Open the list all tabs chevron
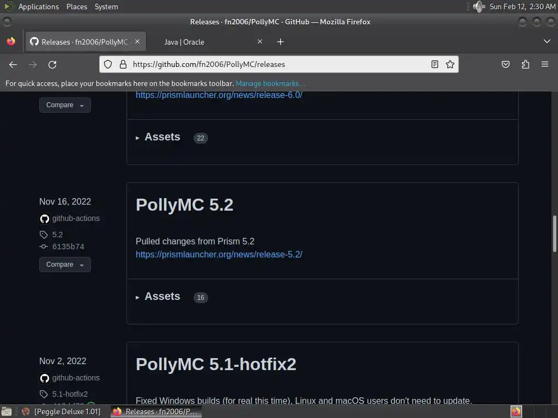This screenshot has width=558, height=418. pos(547,41)
